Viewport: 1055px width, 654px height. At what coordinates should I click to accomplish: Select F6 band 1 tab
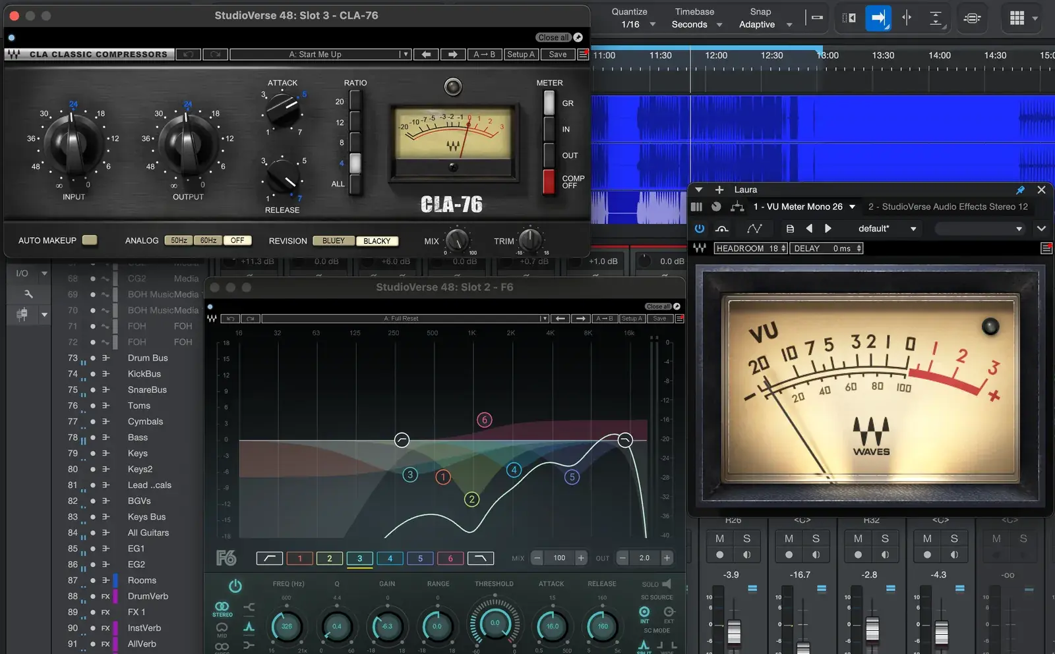[x=299, y=559]
